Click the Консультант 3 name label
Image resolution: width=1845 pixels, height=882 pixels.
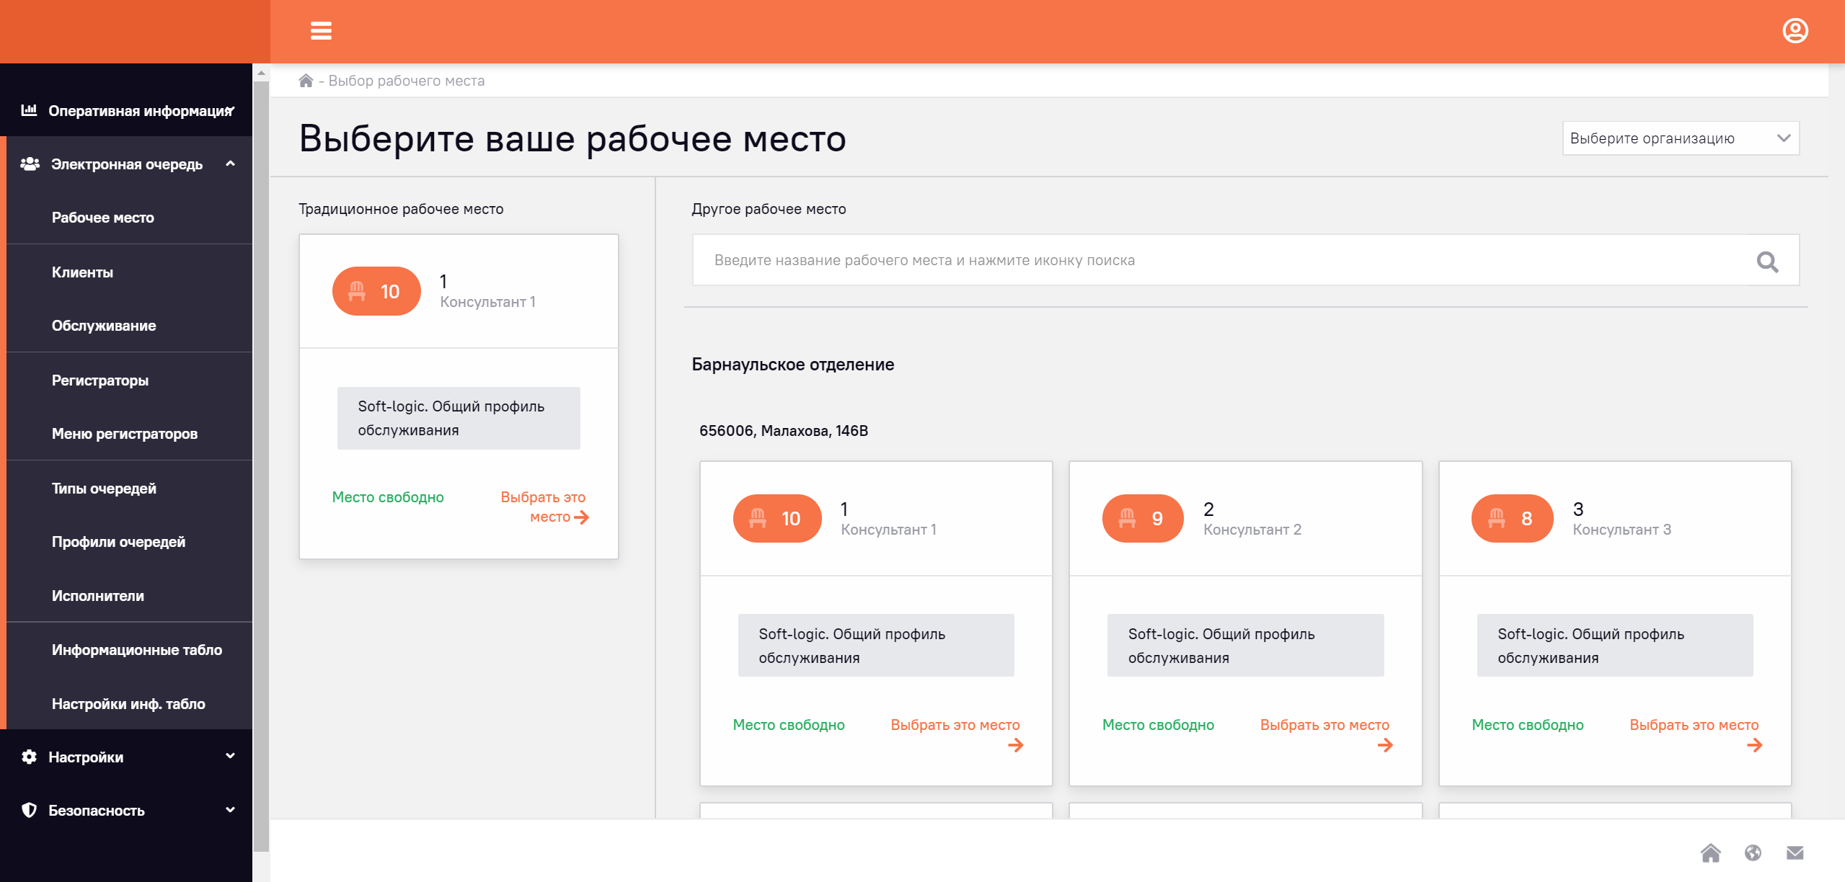point(1621,530)
